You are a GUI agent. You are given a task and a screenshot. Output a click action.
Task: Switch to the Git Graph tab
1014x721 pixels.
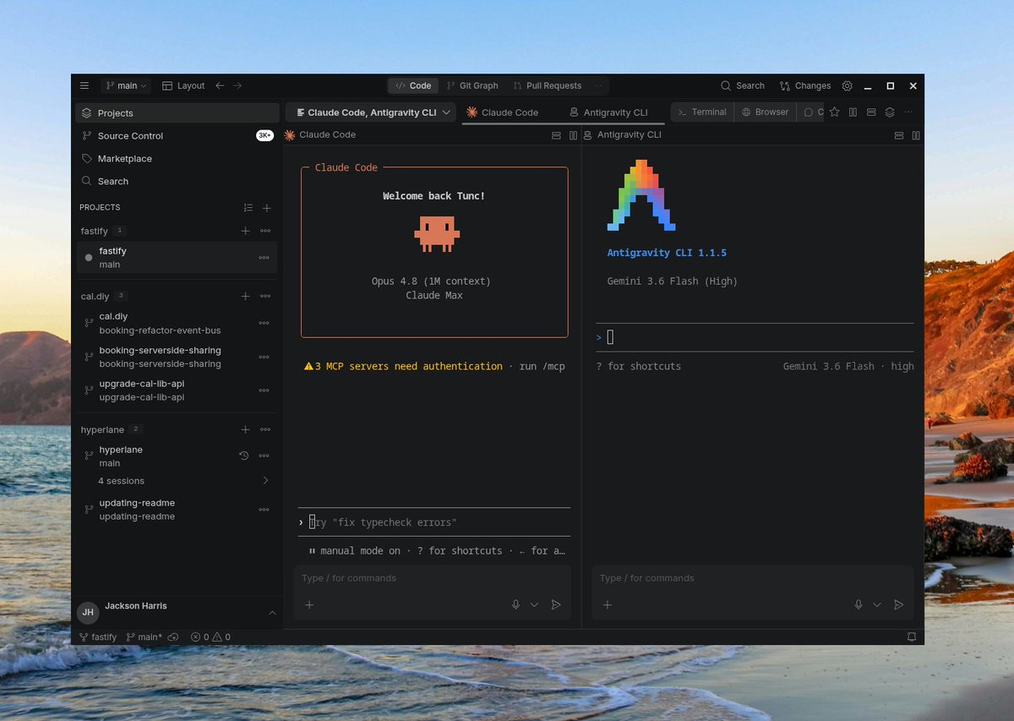[472, 85]
